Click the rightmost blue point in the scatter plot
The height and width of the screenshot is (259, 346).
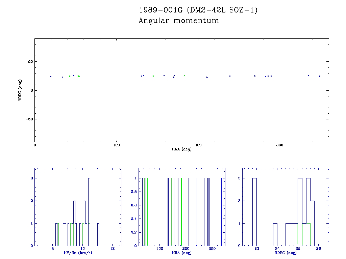(320, 76)
